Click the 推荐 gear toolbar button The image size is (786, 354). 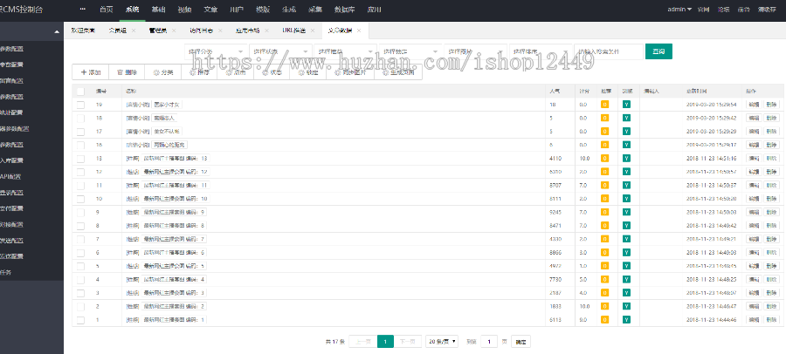199,72
